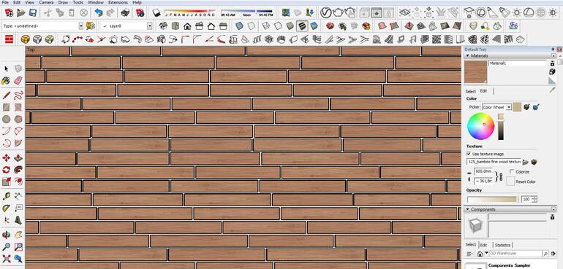The height and width of the screenshot is (269, 563).
Task: Toggle the Colorize checkbox
Action: pyautogui.click(x=512, y=171)
